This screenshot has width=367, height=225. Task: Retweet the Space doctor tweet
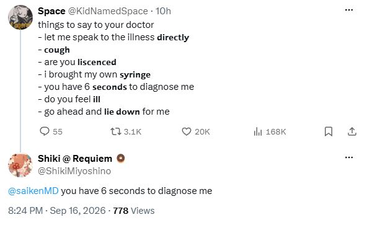[x=116, y=131]
